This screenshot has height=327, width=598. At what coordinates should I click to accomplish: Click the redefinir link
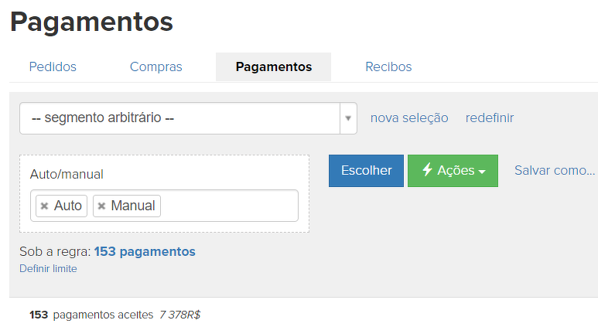[x=490, y=118]
